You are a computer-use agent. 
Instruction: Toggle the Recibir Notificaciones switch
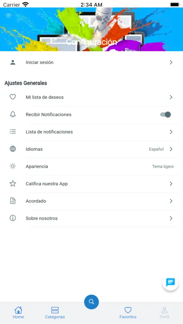(x=166, y=115)
